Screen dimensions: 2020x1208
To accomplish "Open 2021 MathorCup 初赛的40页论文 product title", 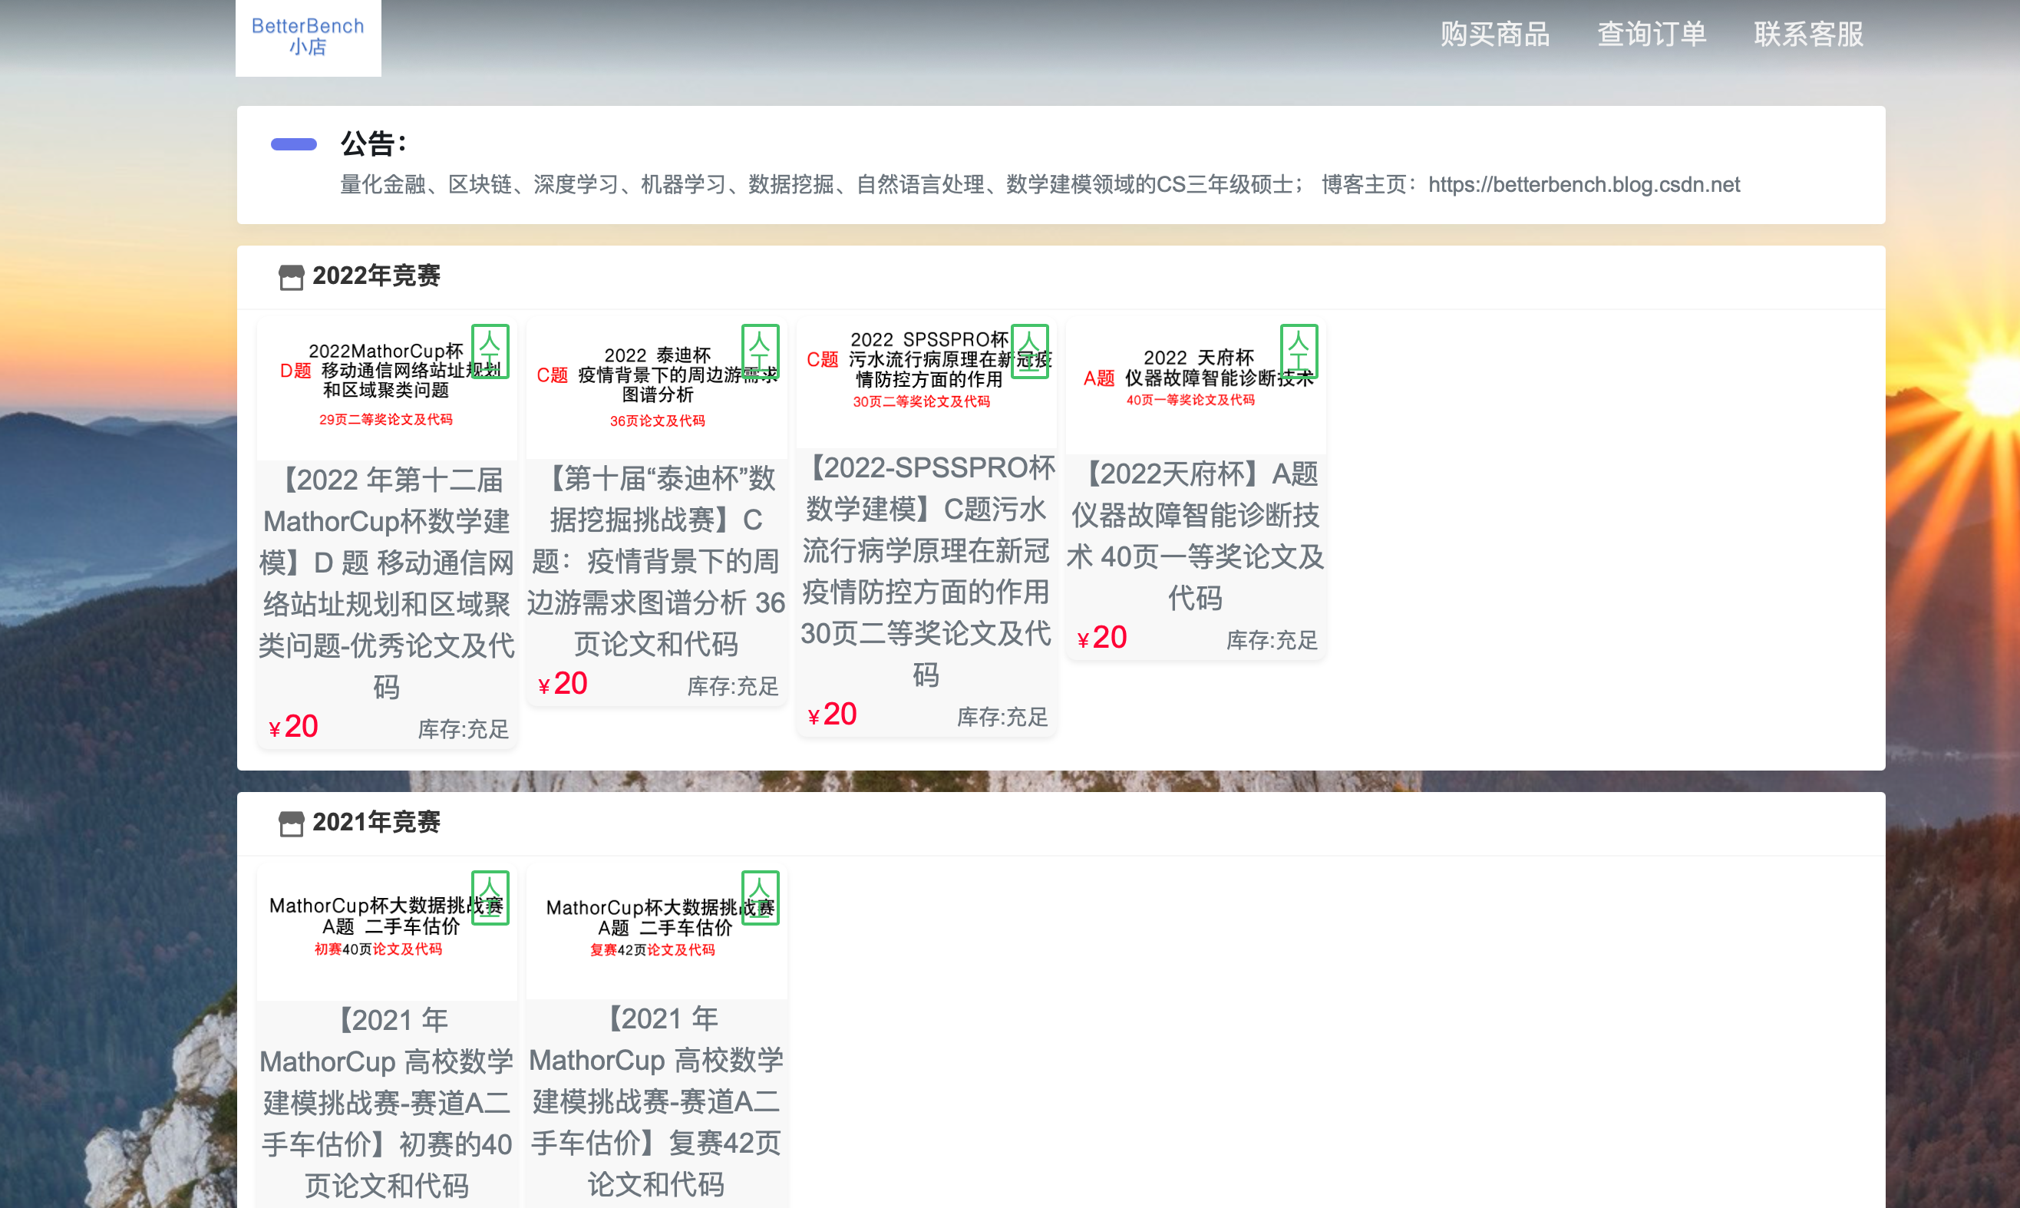I will point(387,1102).
